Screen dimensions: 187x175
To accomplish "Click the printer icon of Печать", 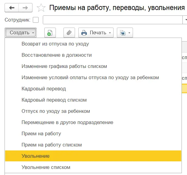I will click(x=84, y=33).
